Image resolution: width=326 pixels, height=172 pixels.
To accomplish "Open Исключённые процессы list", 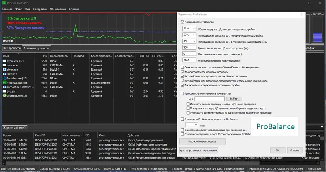I will (x=203, y=141).
